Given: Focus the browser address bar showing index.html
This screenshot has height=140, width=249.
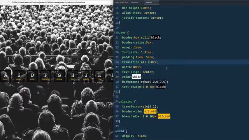Looking at the screenshot, I should click(49, 2).
